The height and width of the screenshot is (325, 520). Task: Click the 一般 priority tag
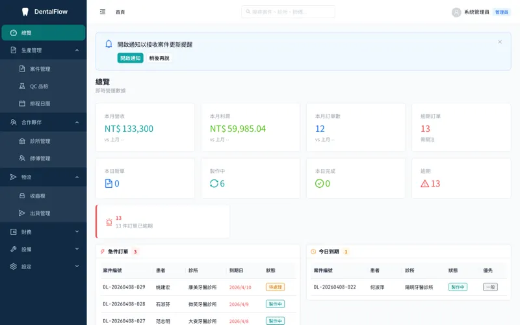coord(490,287)
